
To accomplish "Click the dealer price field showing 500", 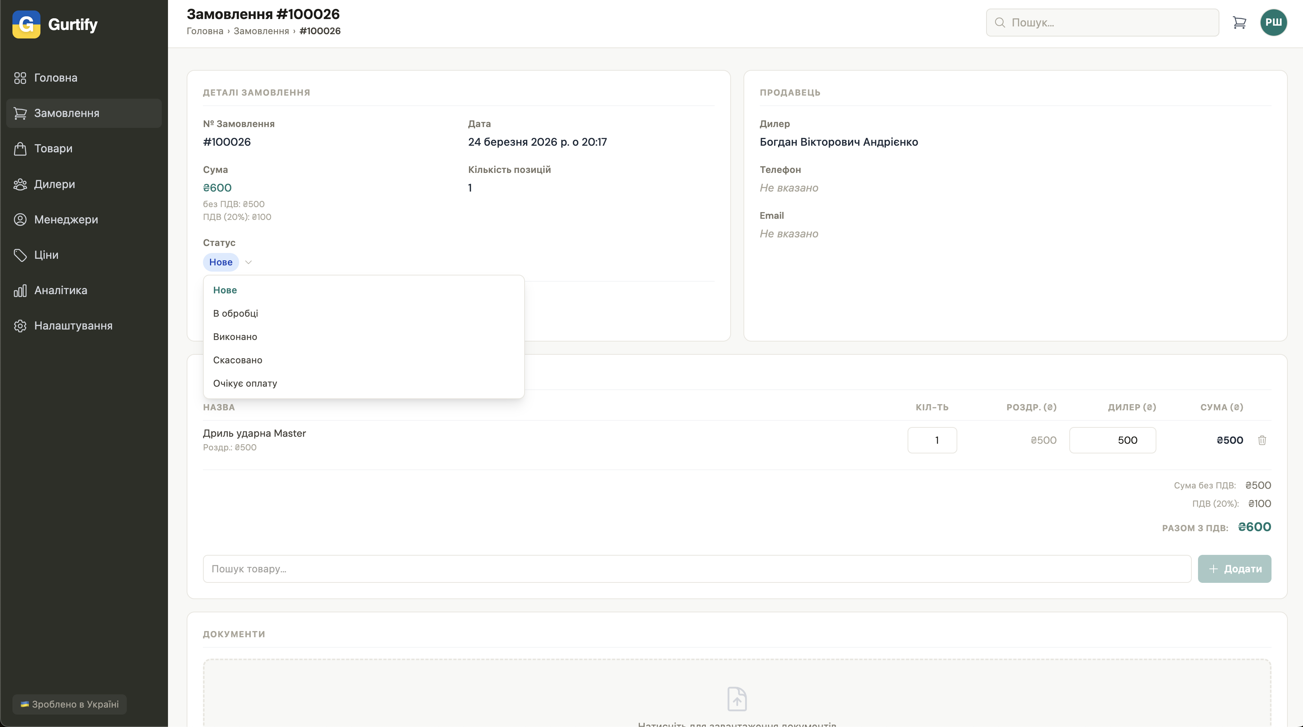I will pyautogui.click(x=1112, y=440).
